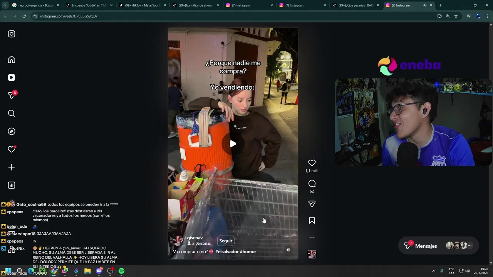Like the reel with heart icon
Viewport: 493px width, 277px height.
pyautogui.click(x=312, y=163)
